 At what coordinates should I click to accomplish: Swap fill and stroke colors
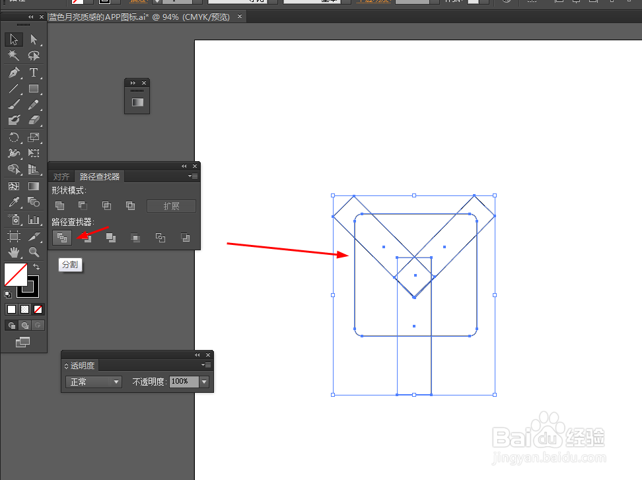[x=36, y=267]
